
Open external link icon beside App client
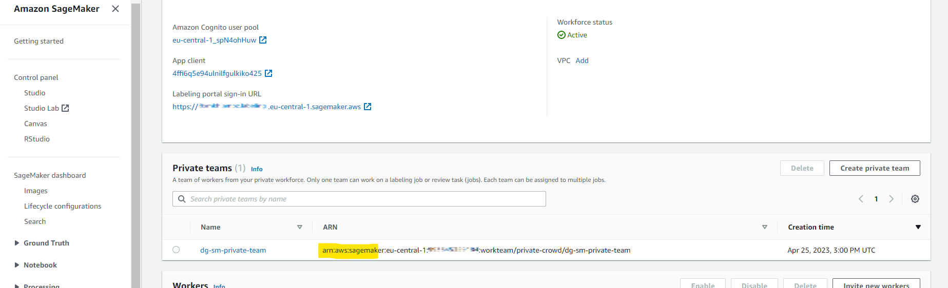(x=268, y=73)
